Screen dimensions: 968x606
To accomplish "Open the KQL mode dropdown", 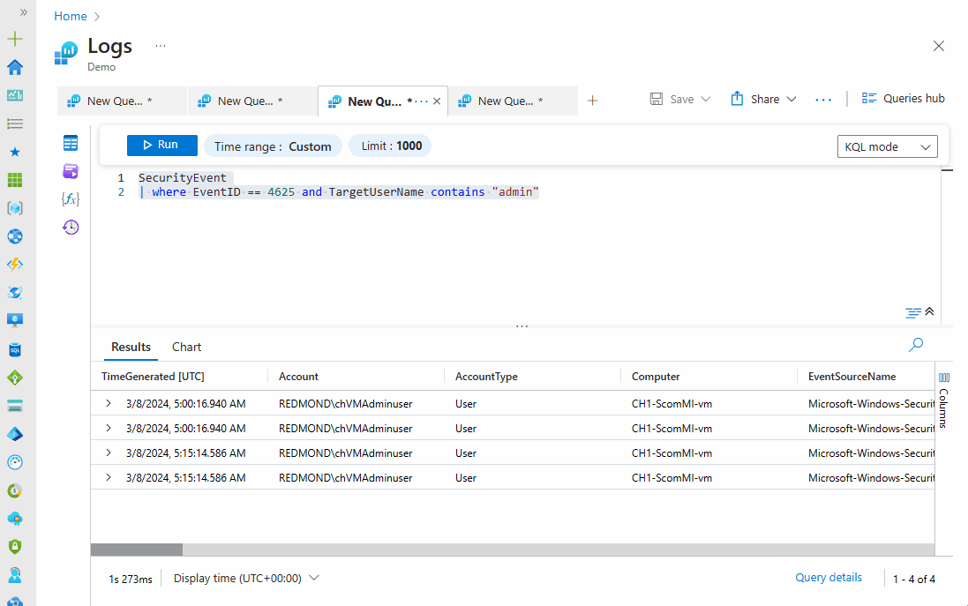I will 887,147.
